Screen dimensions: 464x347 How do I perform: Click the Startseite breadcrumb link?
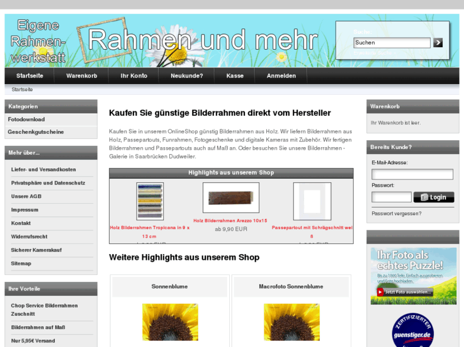[x=22, y=89]
